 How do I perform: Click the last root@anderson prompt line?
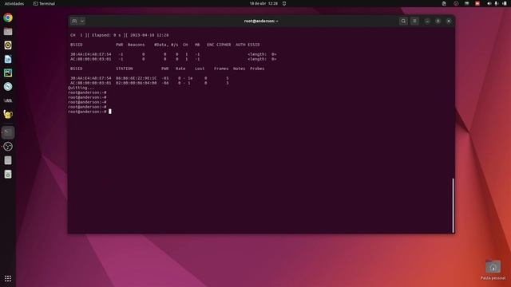tap(89, 112)
